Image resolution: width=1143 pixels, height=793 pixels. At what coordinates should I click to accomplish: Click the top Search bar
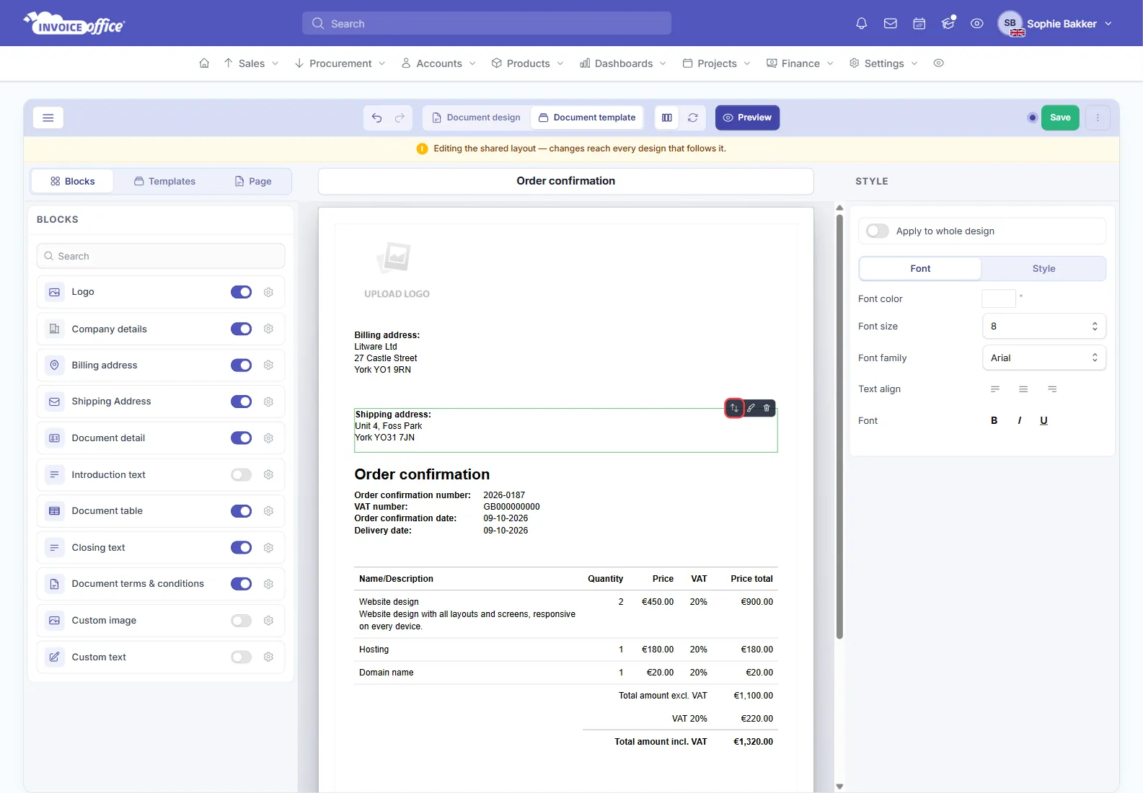click(487, 23)
